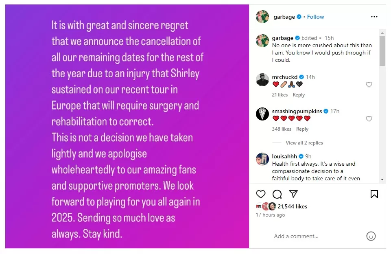Expand View all 2 replies
This screenshot has height=254, width=391.
pyautogui.click(x=304, y=143)
